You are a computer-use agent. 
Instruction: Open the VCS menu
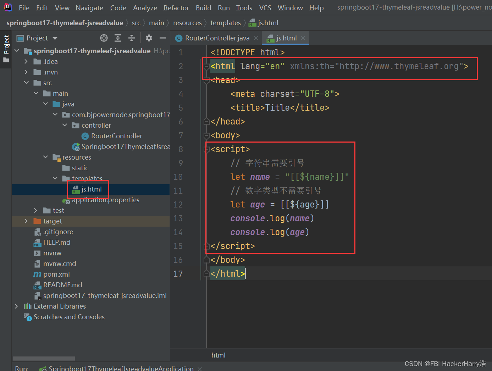coord(265,8)
